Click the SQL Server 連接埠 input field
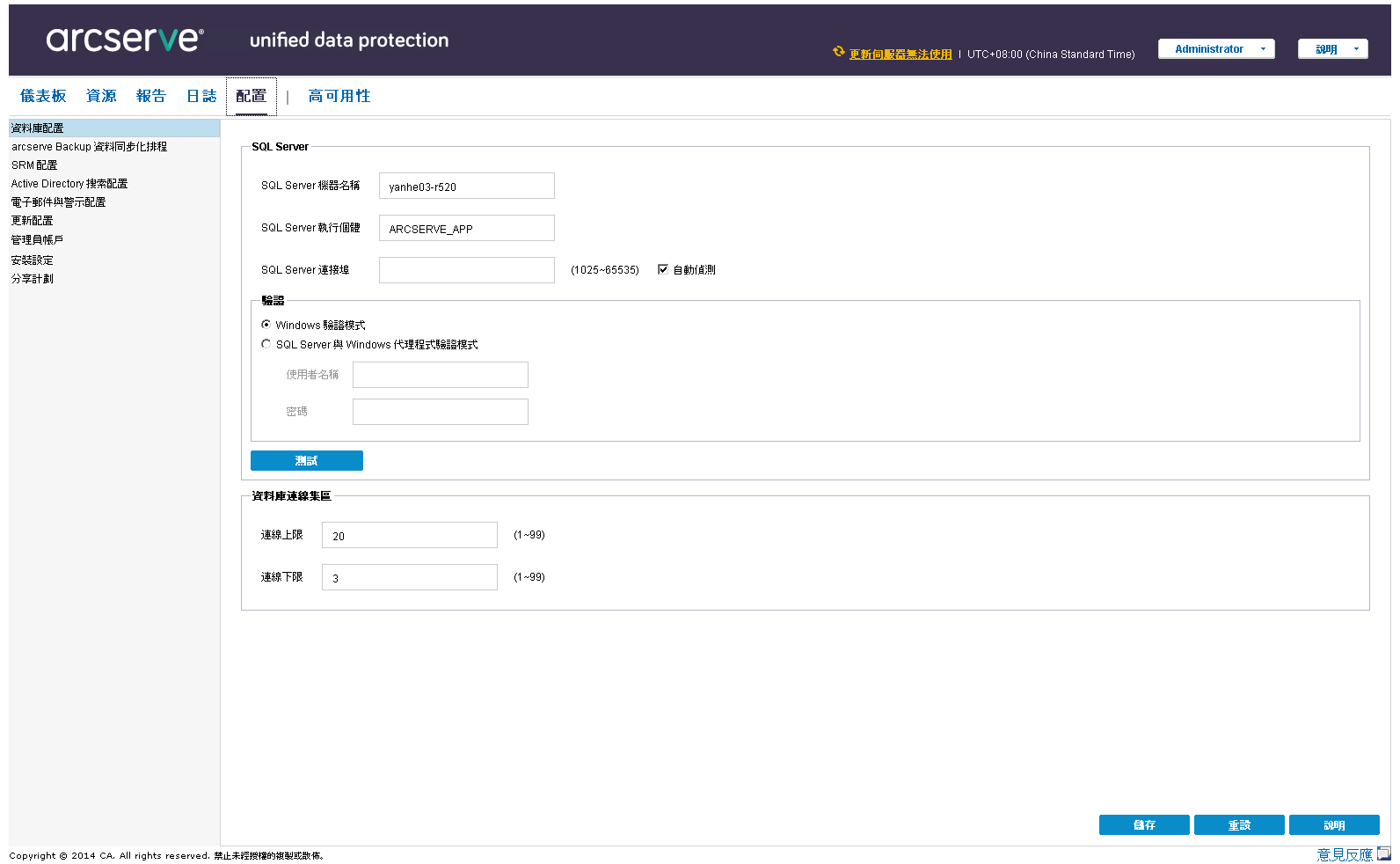 point(467,270)
